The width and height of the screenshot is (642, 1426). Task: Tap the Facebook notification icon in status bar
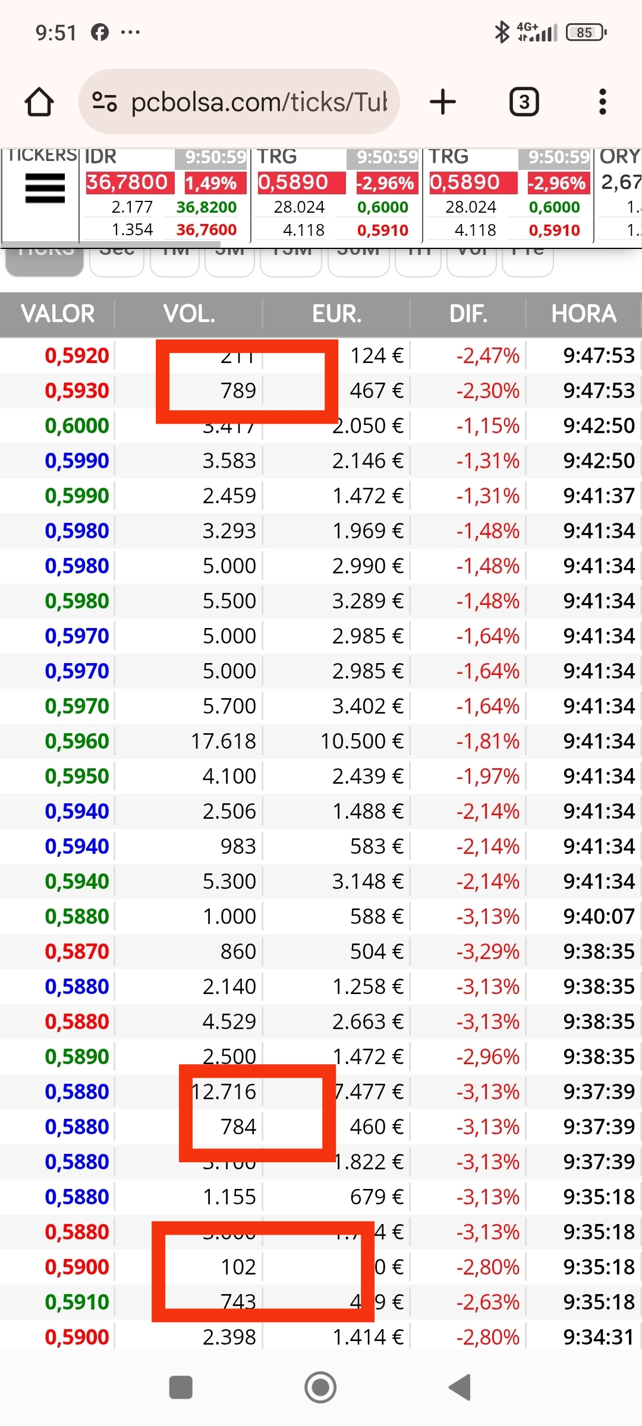[x=100, y=32]
